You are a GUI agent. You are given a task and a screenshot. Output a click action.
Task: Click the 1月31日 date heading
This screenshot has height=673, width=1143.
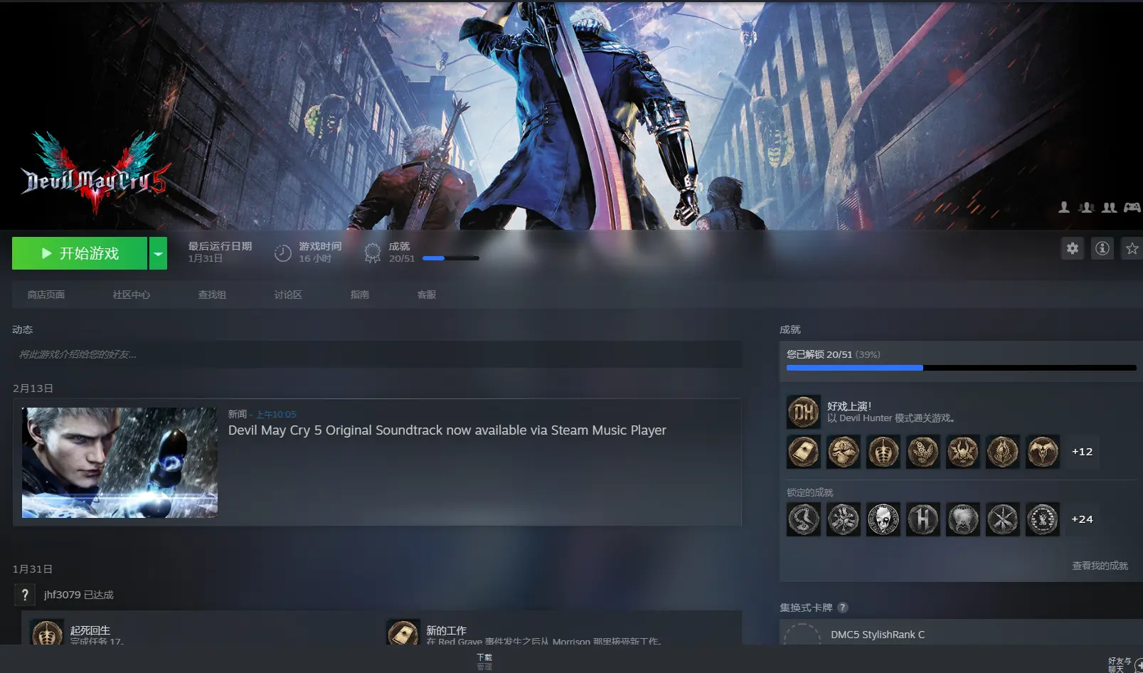tap(33, 569)
